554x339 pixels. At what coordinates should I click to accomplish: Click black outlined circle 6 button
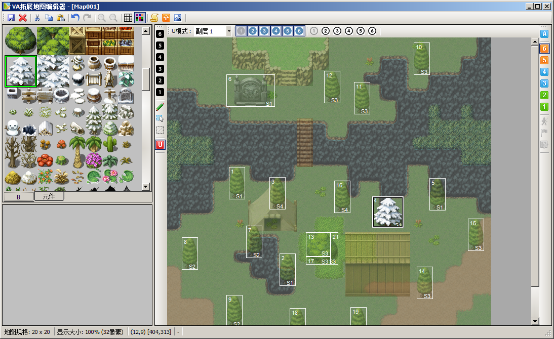tap(372, 31)
